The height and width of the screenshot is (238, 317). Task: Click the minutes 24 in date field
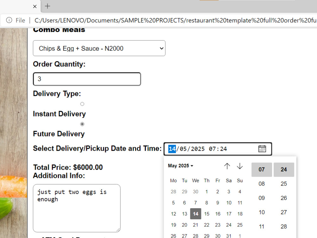[x=223, y=149]
